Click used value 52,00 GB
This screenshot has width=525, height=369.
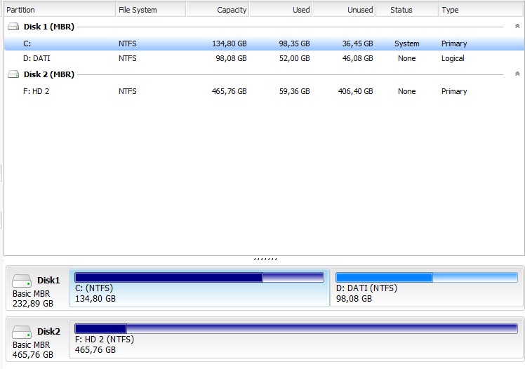pyautogui.click(x=294, y=58)
